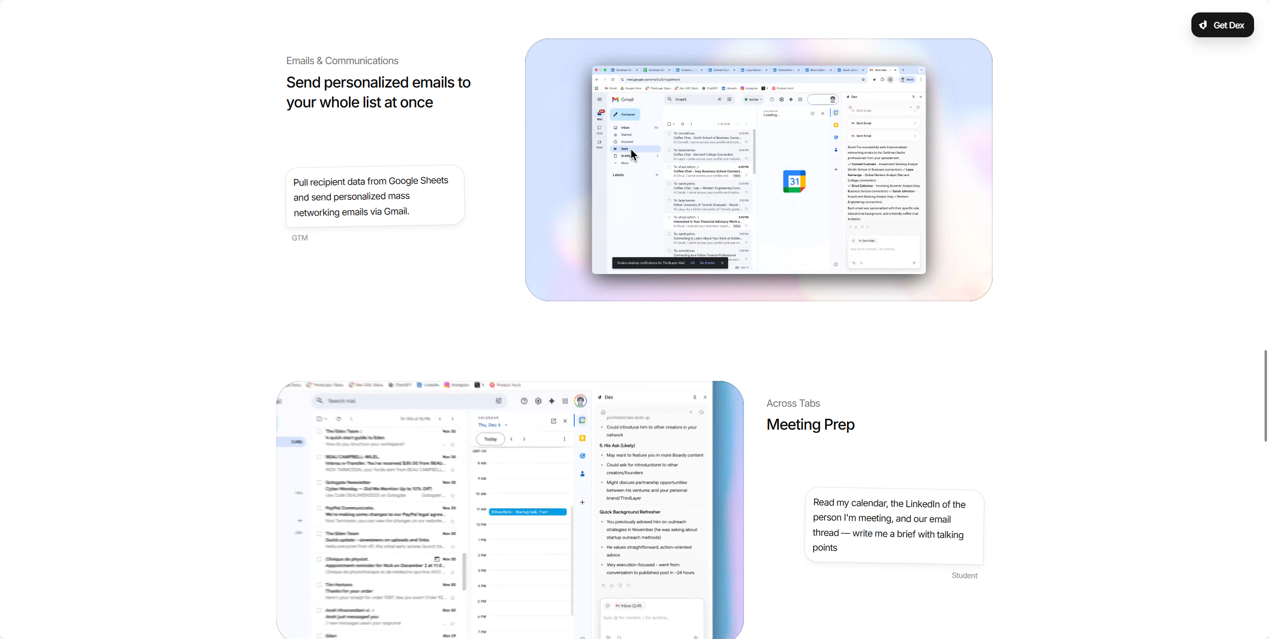Click Gemini sparkle icon in Sent Mail demo

pyautogui.click(x=791, y=99)
